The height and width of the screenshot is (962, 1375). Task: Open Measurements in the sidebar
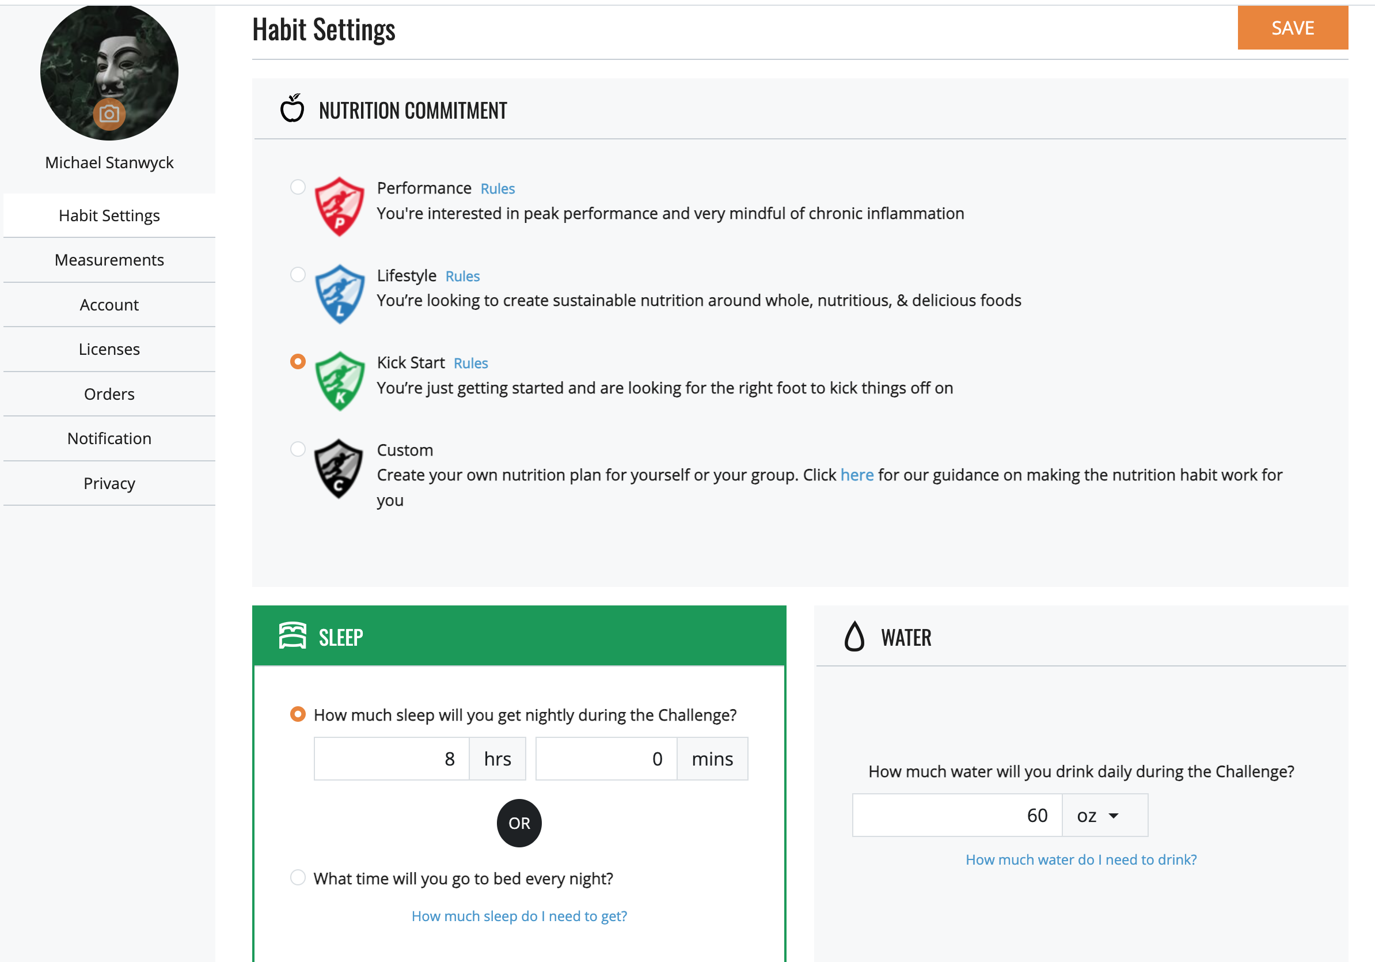(x=109, y=260)
